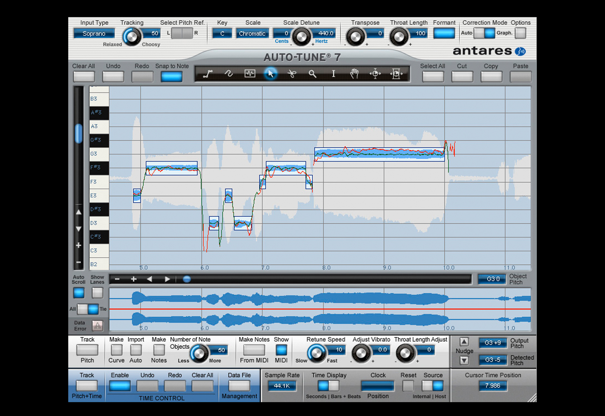Image resolution: width=605 pixels, height=416 pixels.
Task: Click Track Pitch+Time button
Action: click(87, 386)
